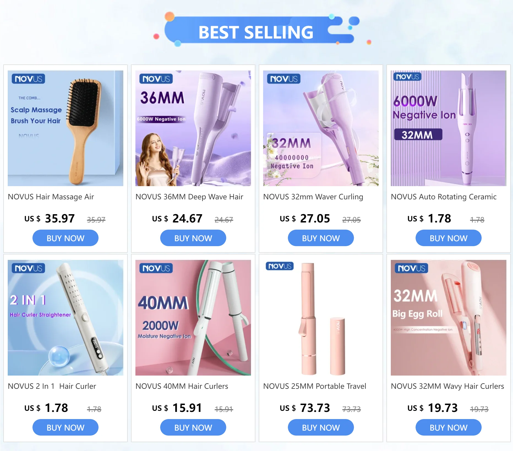Buy the NOVUS 32mm Waver Curling iron
513x451 pixels.
click(321, 238)
